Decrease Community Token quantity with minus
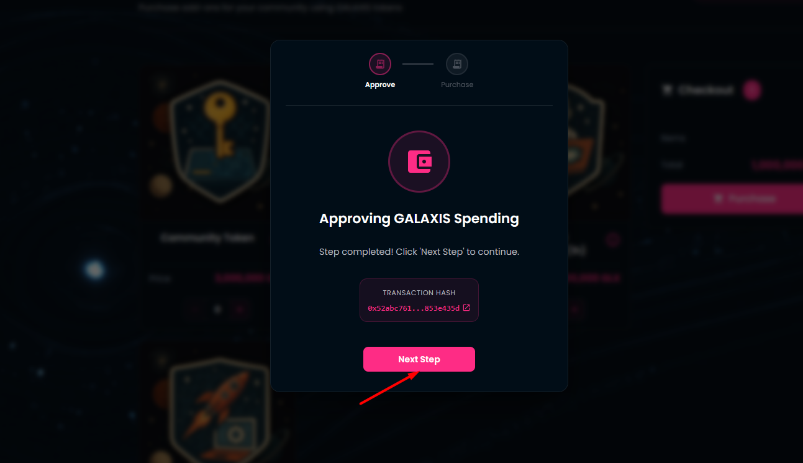The height and width of the screenshot is (463, 803). tap(194, 308)
